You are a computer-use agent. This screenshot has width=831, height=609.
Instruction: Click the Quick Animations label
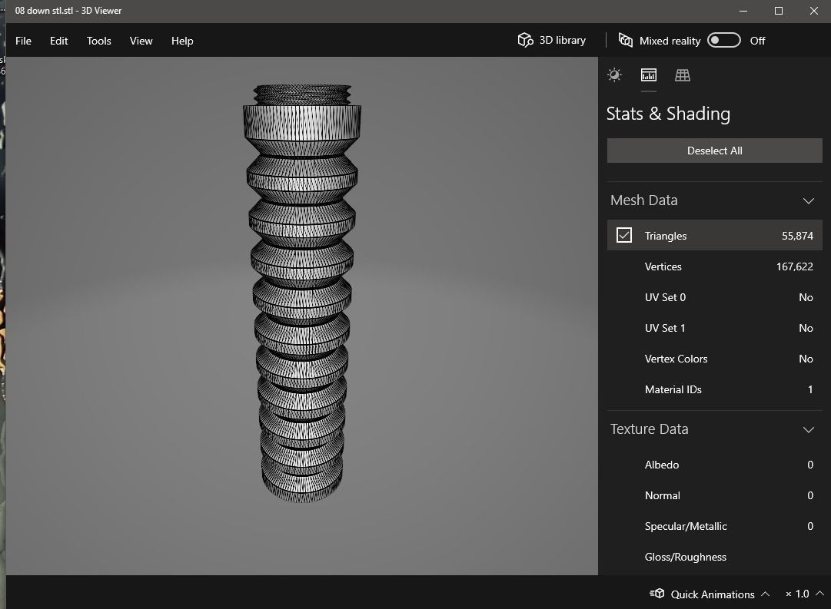713,594
